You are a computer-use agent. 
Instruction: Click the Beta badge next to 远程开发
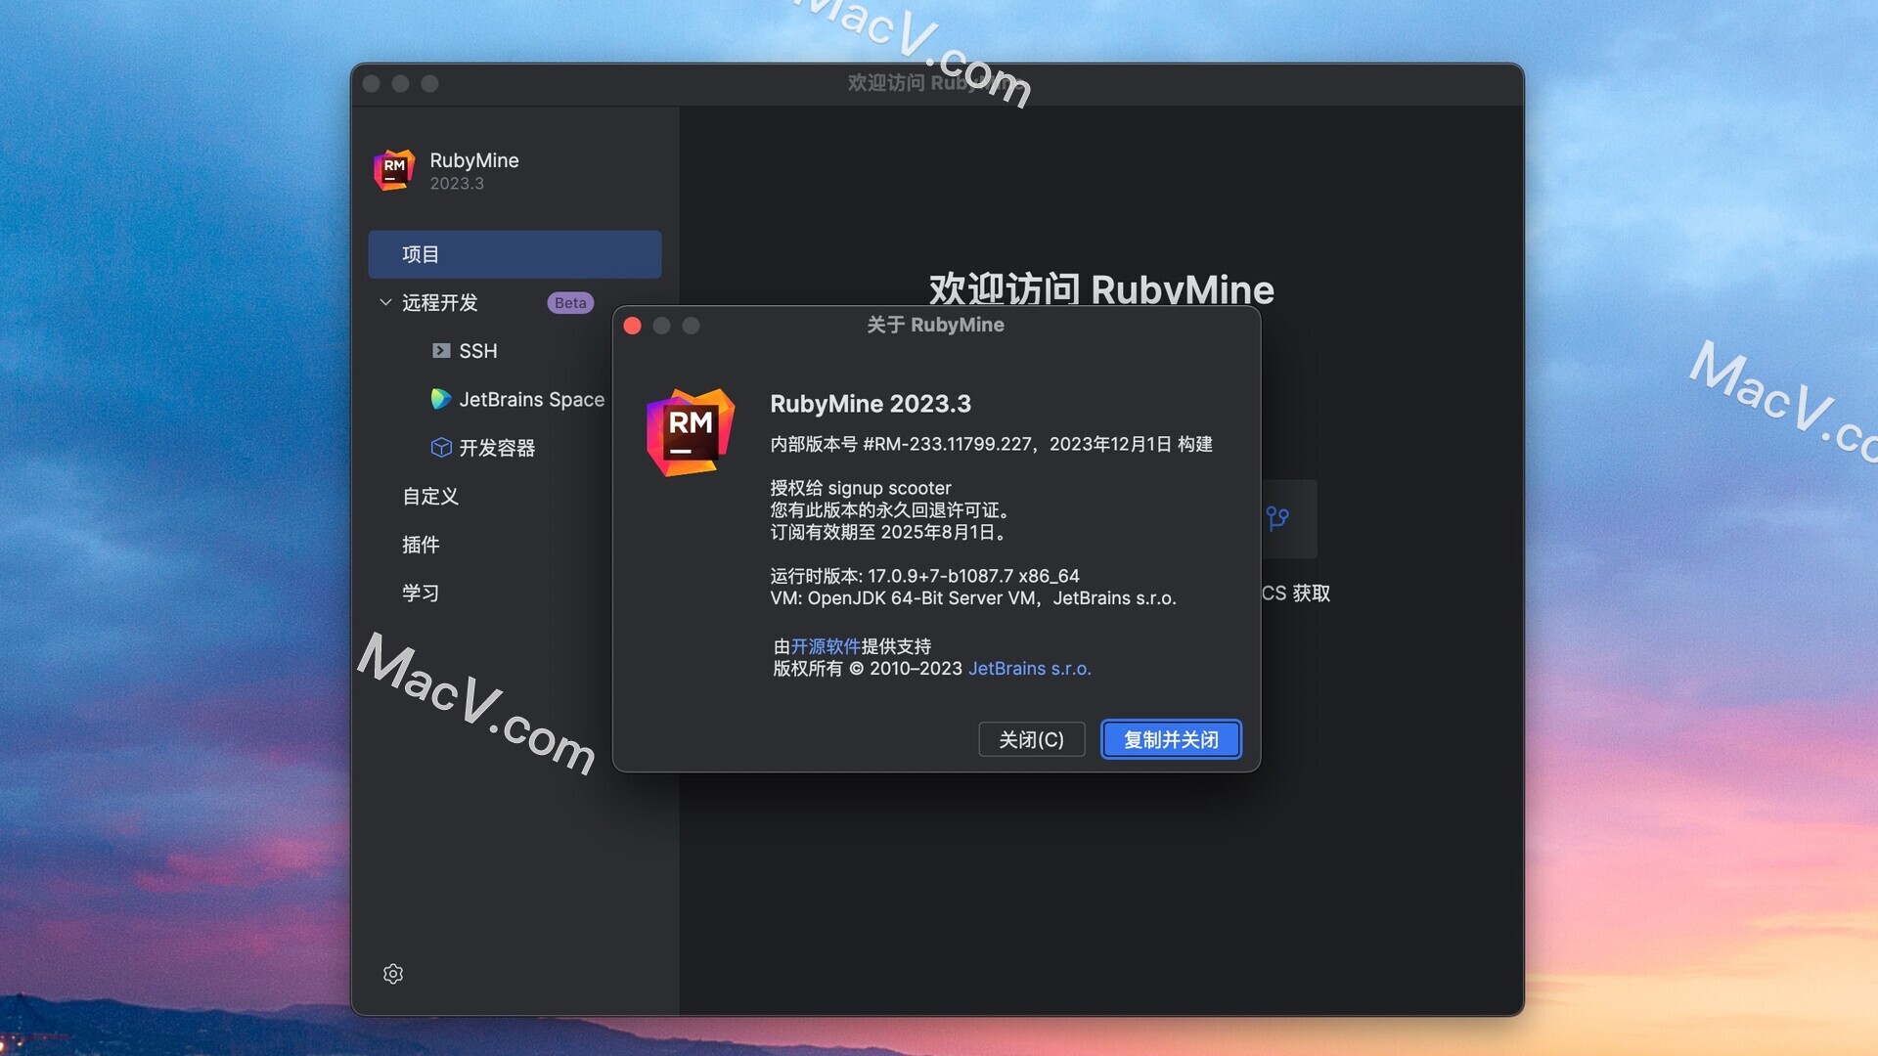click(570, 302)
